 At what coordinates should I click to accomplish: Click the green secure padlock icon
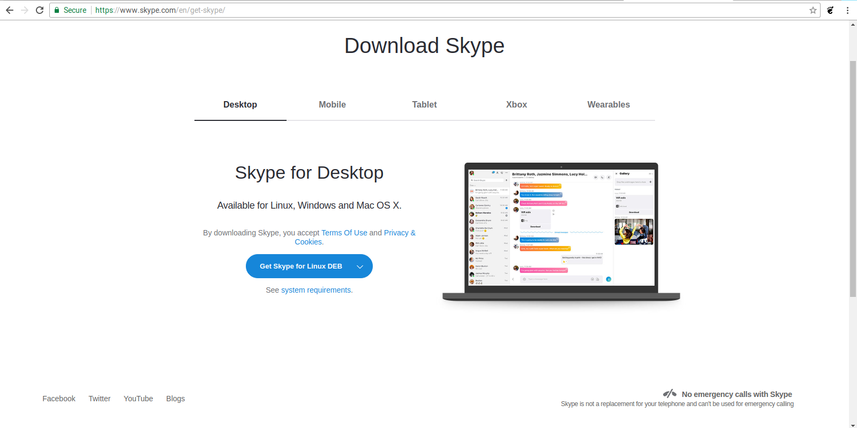pos(57,10)
